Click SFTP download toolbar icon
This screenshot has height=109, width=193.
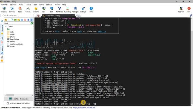(9, 20)
